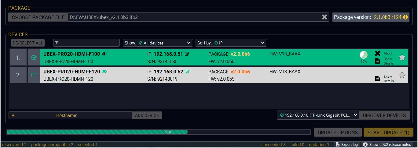418x148 pixels.
Task: Open Show Details icon for UBEX-PRO20-HDMI-F120
Action: (x=378, y=79)
